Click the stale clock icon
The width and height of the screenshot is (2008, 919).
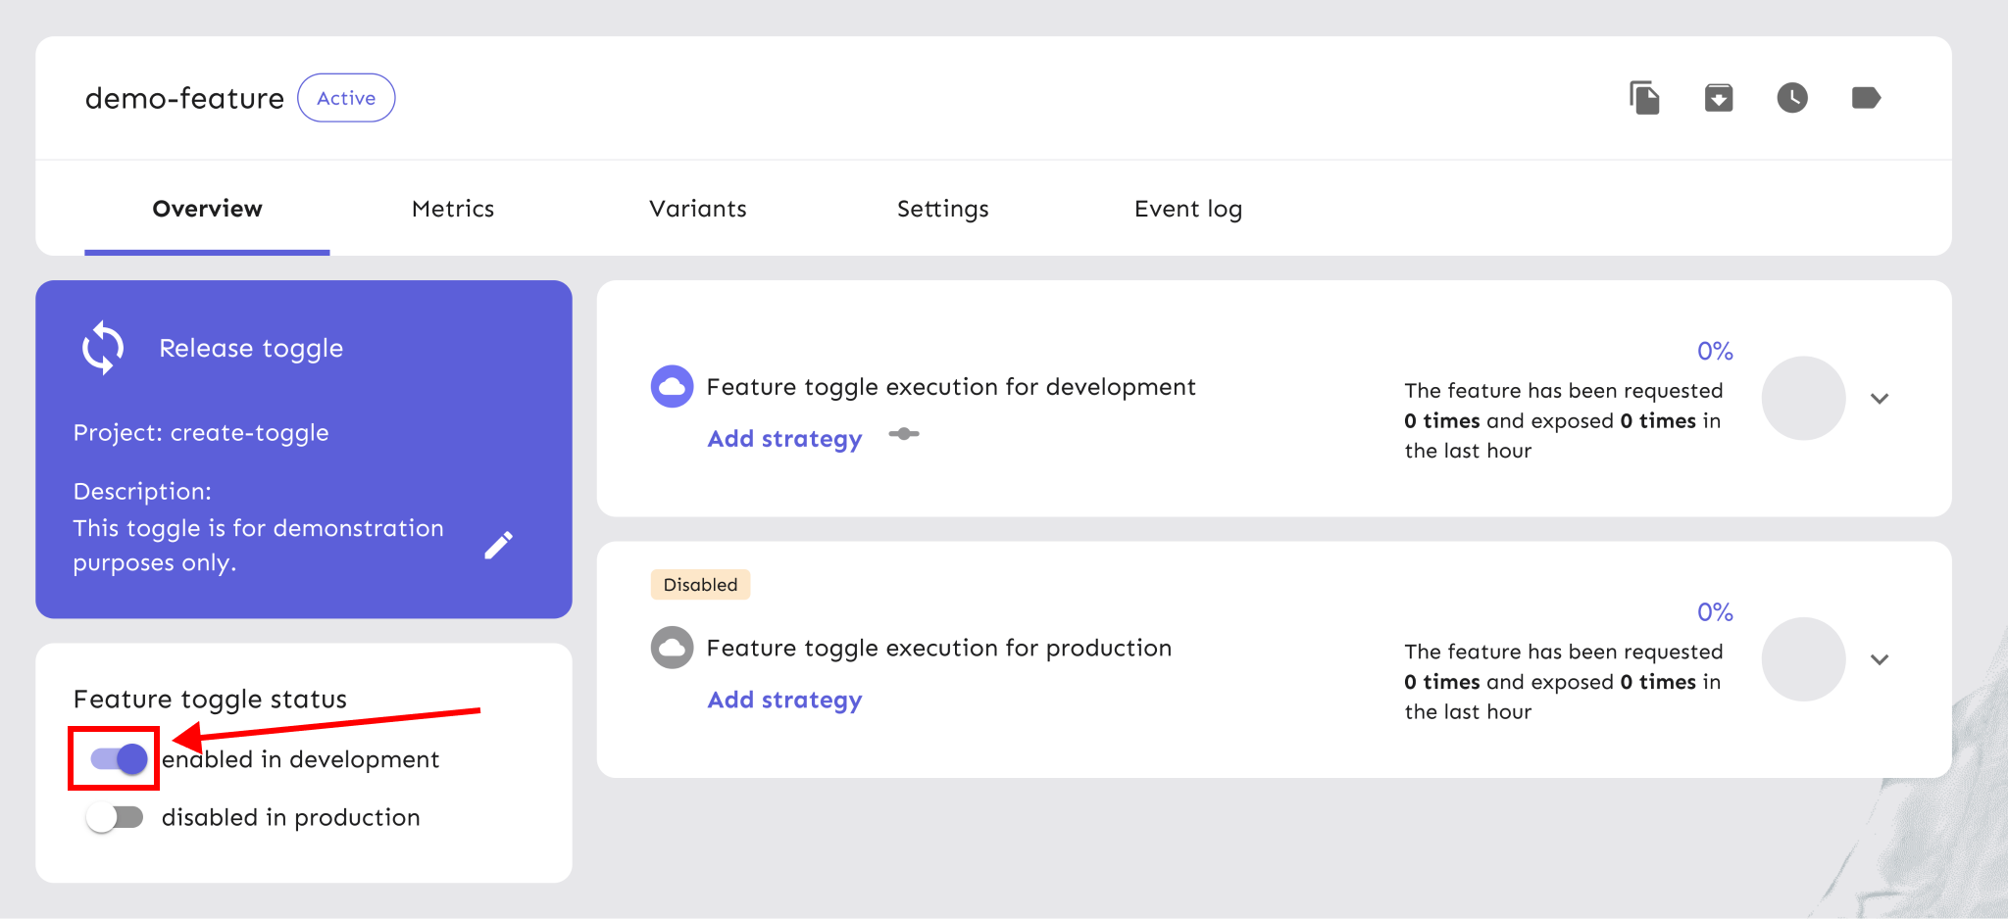point(1791,98)
